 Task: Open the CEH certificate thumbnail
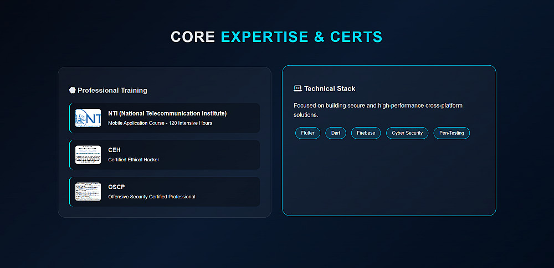click(x=88, y=155)
